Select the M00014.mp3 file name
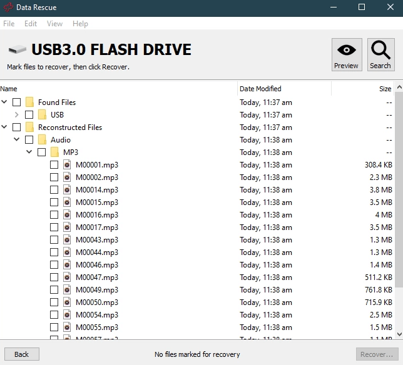The width and height of the screenshot is (403, 365). (x=97, y=189)
